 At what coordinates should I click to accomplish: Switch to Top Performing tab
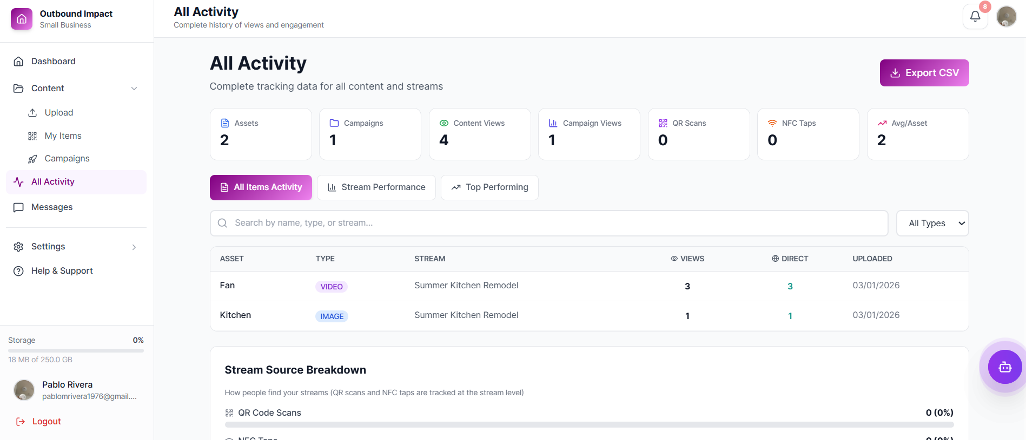click(489, 187)
